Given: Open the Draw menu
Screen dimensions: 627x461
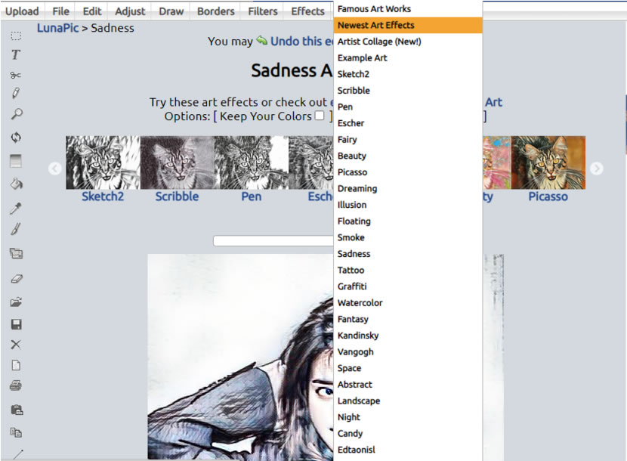Looking at the screenshot, I should click(x=171, y=11).
